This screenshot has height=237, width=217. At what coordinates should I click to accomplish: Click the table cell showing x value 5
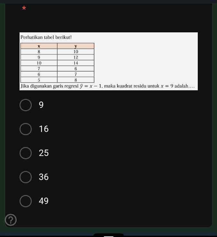pyautogui.click(x=39, y=80)
